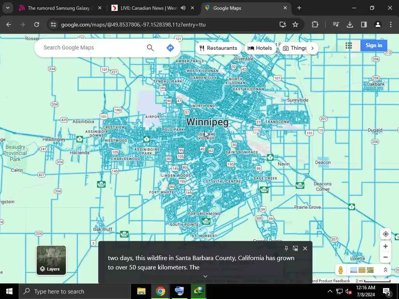Open the Windows notification center
Screen dimensions: 399x299
[387, 291]
